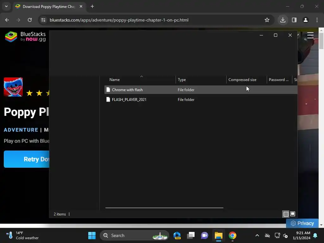Click the address bar URL
Image resolution: width=324 pixels, height=243 pixels.
[x=119, y=20]
